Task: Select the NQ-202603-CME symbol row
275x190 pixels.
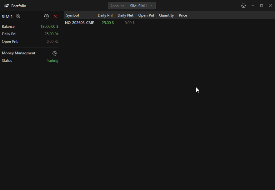Action: click(x=169, y=23)
